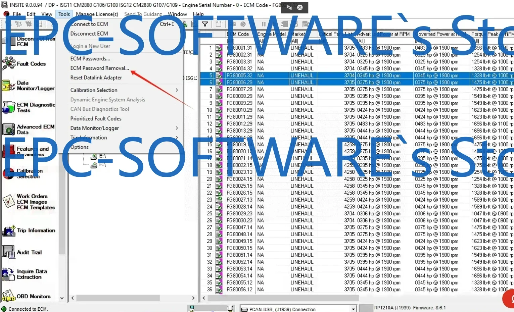The image size is (514, 312).
Task: Open ECM Diagnostic Tests in the sidebar
Action: (9, 107)
